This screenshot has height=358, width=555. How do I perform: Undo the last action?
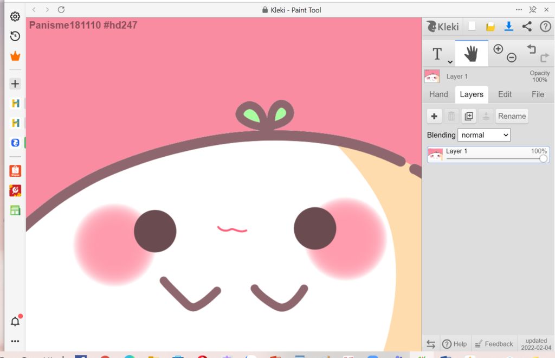[x=531, y=49]
